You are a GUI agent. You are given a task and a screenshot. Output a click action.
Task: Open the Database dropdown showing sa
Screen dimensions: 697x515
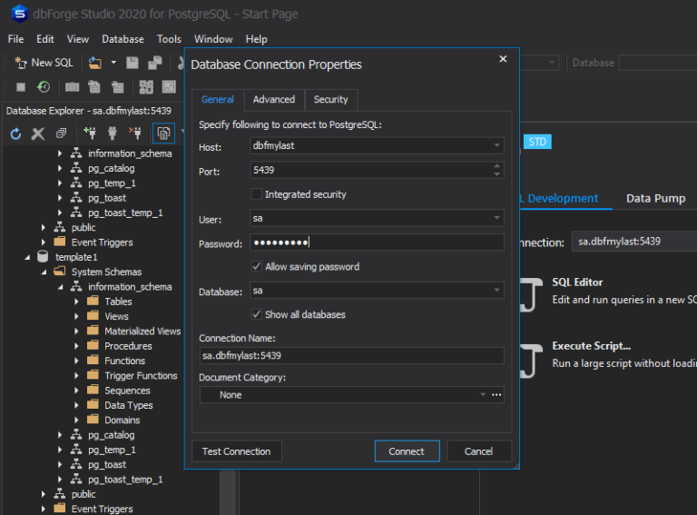[x=496, y=291]
